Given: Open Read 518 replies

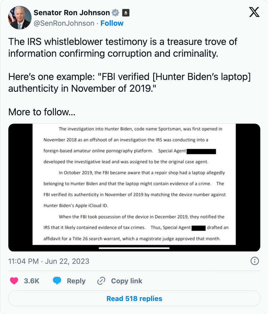Looking at the screenshot, I should pos(134,299).
